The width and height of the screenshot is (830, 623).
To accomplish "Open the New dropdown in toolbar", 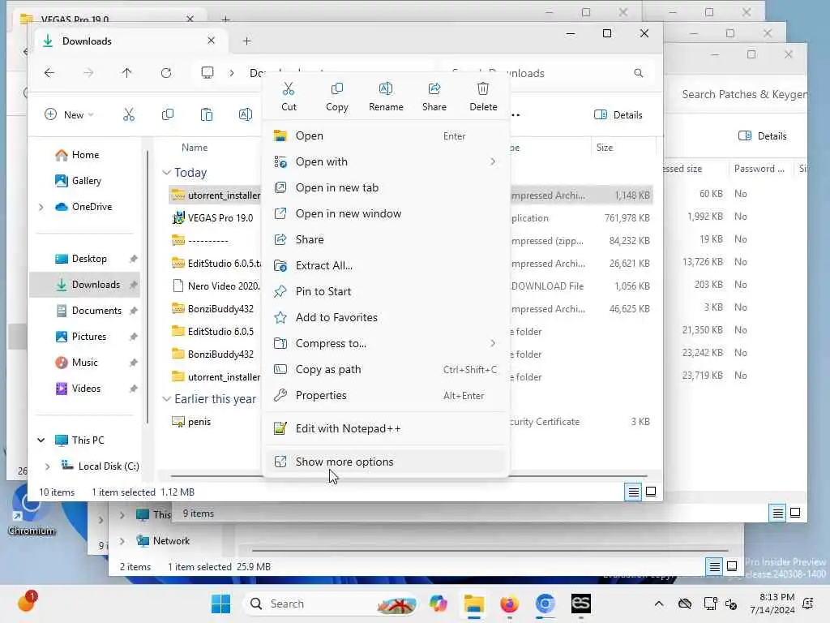I will point(69,114).
